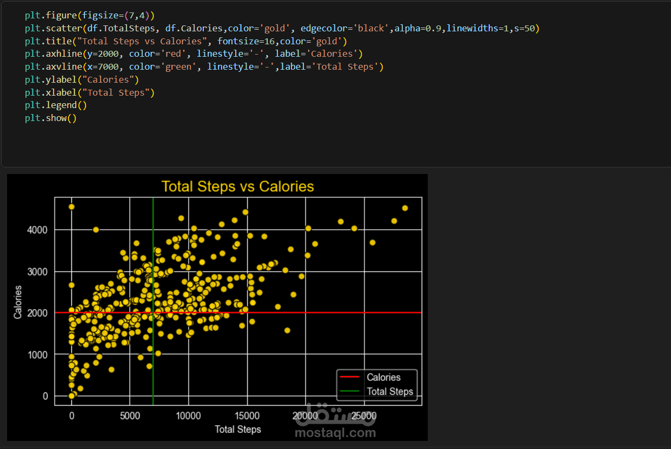This screenshot has height=449, width=671.
Task: Click the plt.legend() call in the code
Action: (56, 105)
